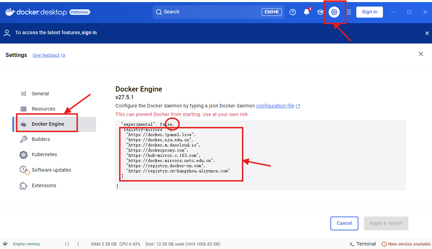Open the apps grid menu icon
This screenshot has height=249, width=432.
pyautogui.click(x=348, y=12)
